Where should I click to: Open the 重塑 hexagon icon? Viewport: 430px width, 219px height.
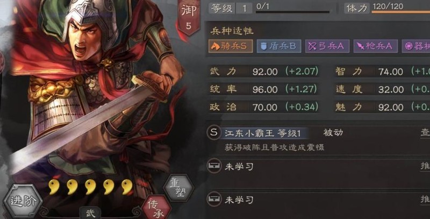point(178,188)
